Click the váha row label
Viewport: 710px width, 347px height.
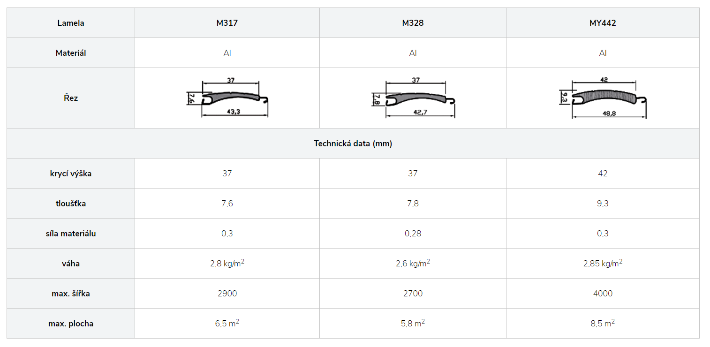[x=71, y=264]
